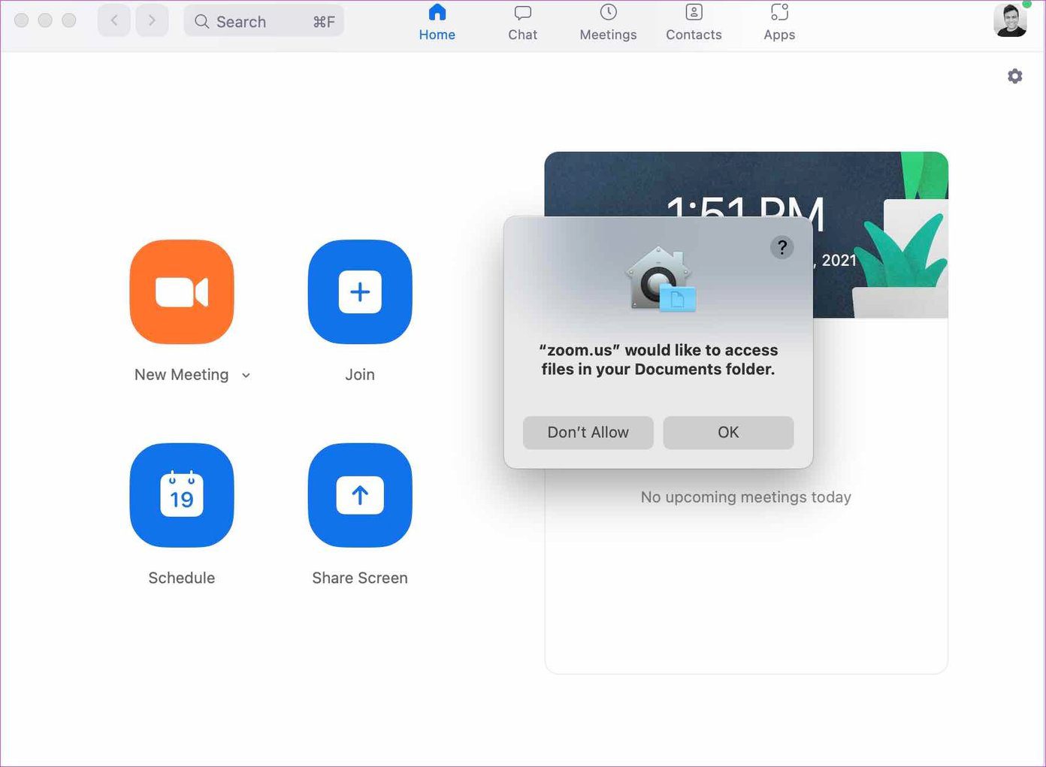Open the Schedule calendar icon
This screenshot has width=1046, height=767.
[x=182, y=495]
